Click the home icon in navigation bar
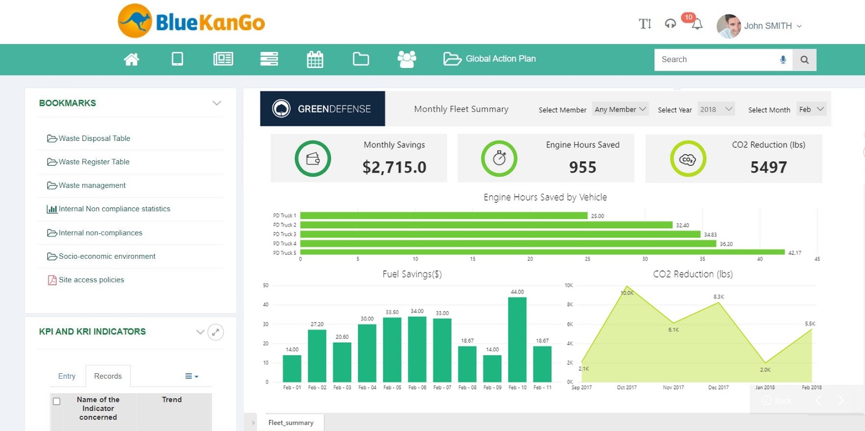865x431 pixels. coord(131,59)
